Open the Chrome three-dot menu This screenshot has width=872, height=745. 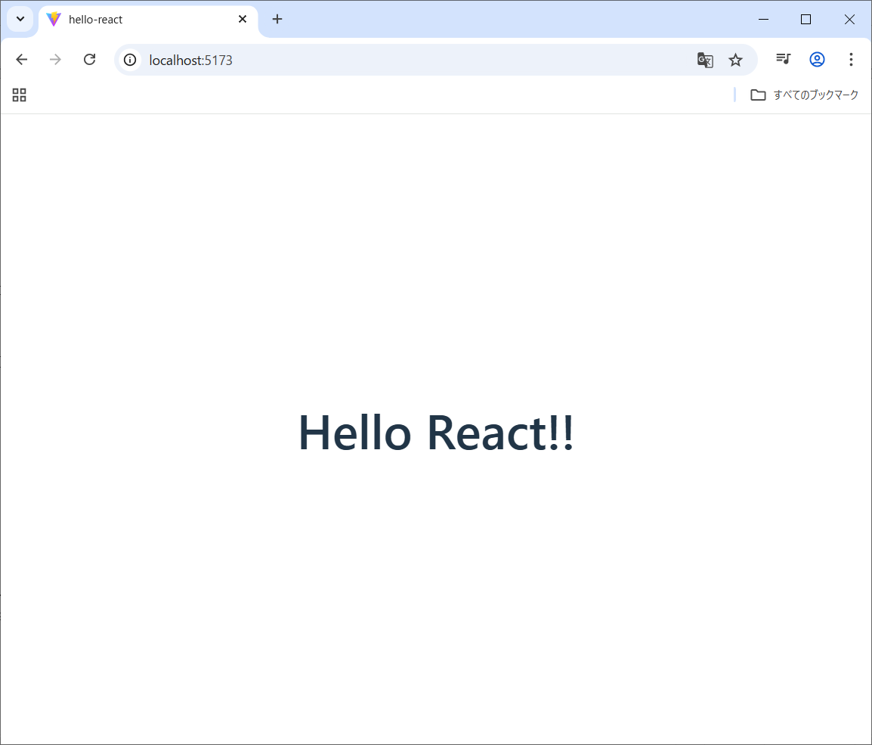point(851,59)
